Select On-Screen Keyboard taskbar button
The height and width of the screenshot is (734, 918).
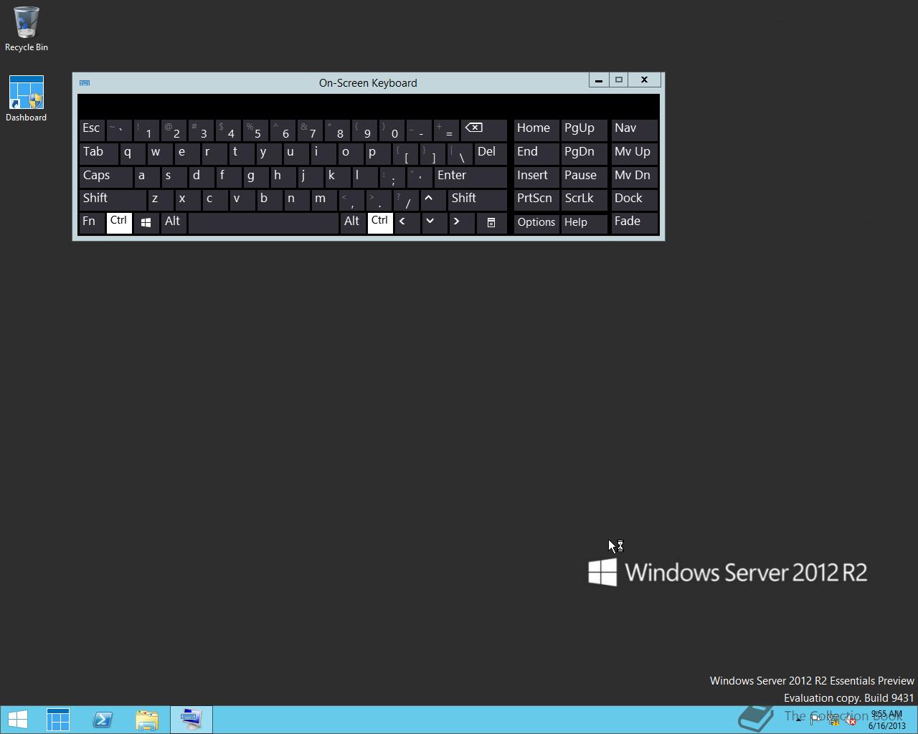click(191, 720)
